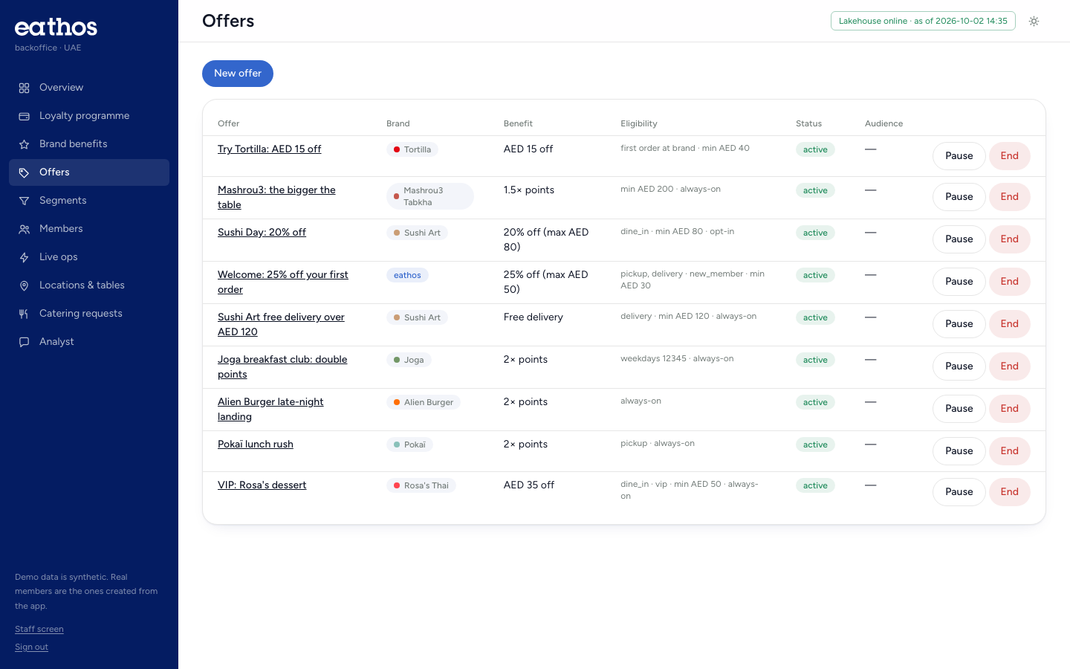
Task: Open Catering requests from sidebar
Action: (89, 314)
